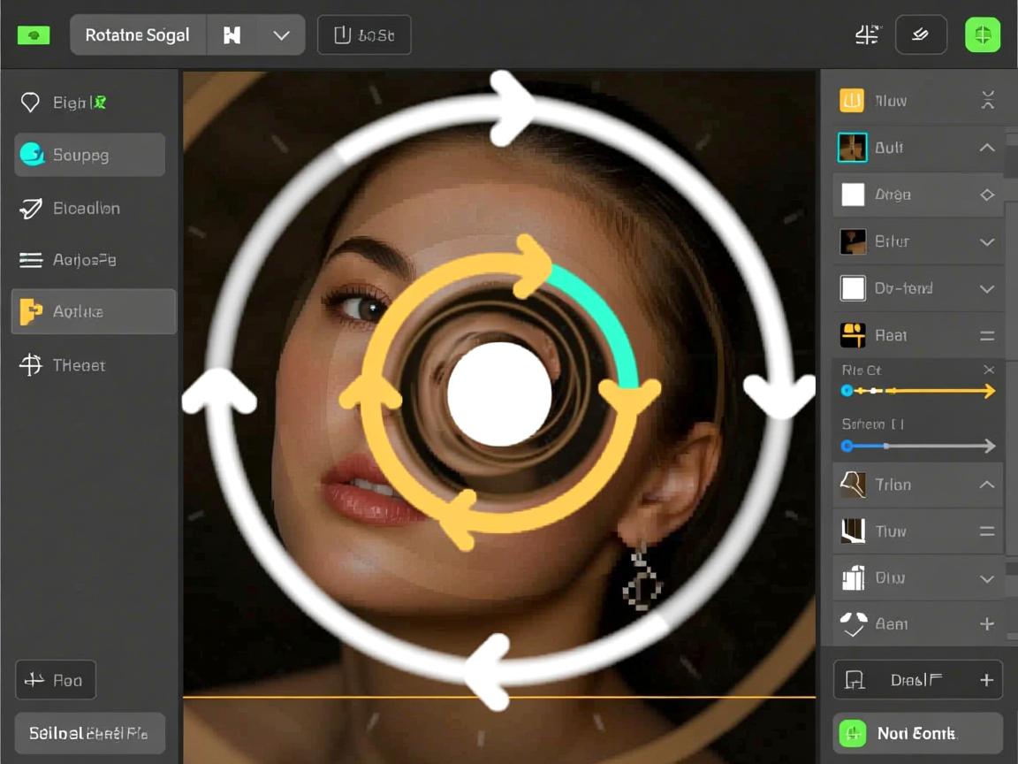Toggle the diamond keyframe on Drqa row
This screenshot has height=764, width=1018.
click(x=987, y=195)
